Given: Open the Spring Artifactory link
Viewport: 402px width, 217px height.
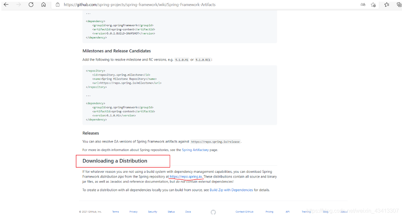Looking at the screenshot, I should tap(195, 150).
